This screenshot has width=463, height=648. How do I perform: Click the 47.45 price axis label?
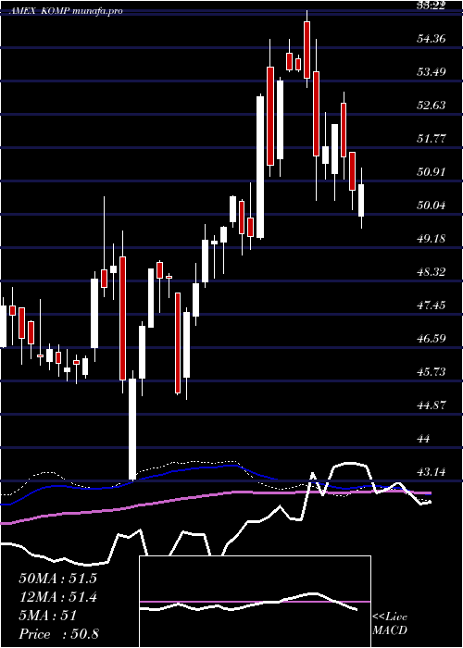(432, 305)
